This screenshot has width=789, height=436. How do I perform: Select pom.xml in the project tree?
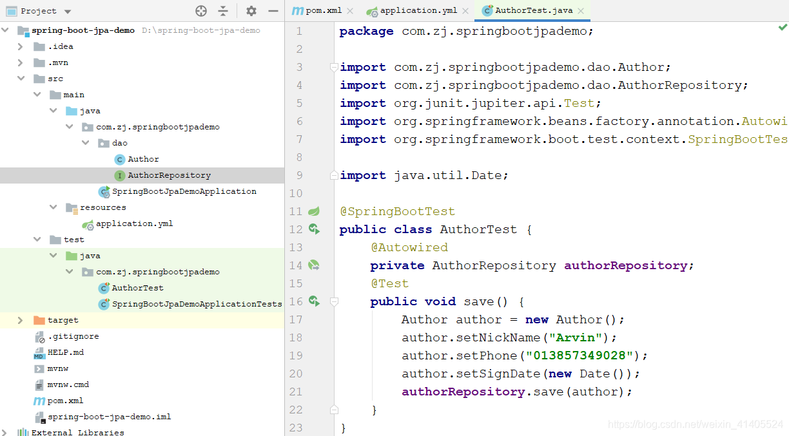[x=65, y=401]
